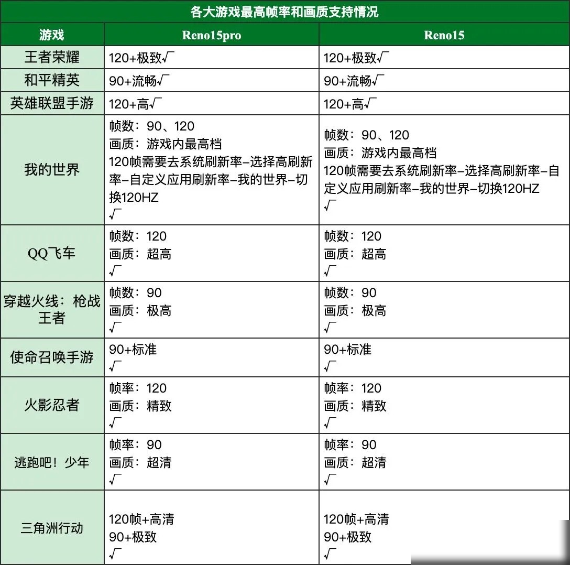Click 画质：游戏内最高档 in Reno15pro column
Viewport: 570px width, 565px height.
(166, 144)
